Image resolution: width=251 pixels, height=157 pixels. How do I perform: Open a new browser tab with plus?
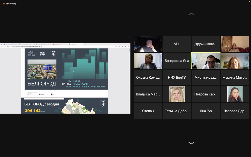(x=86, y=44)
